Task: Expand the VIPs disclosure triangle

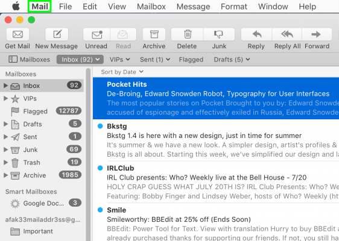Action: (x=5, y=99)
